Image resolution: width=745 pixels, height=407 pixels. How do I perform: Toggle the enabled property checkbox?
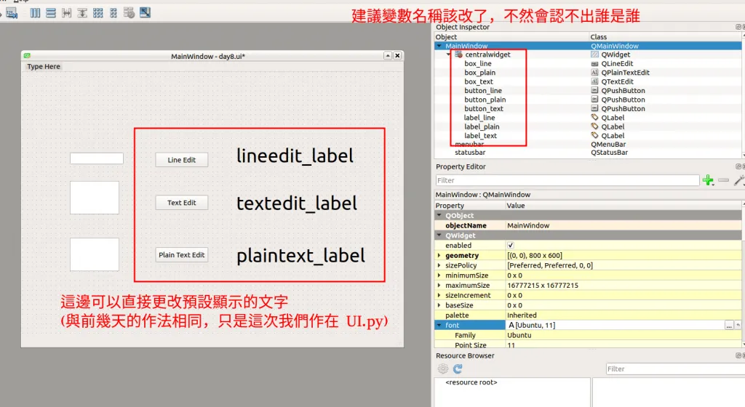point(510,246)
